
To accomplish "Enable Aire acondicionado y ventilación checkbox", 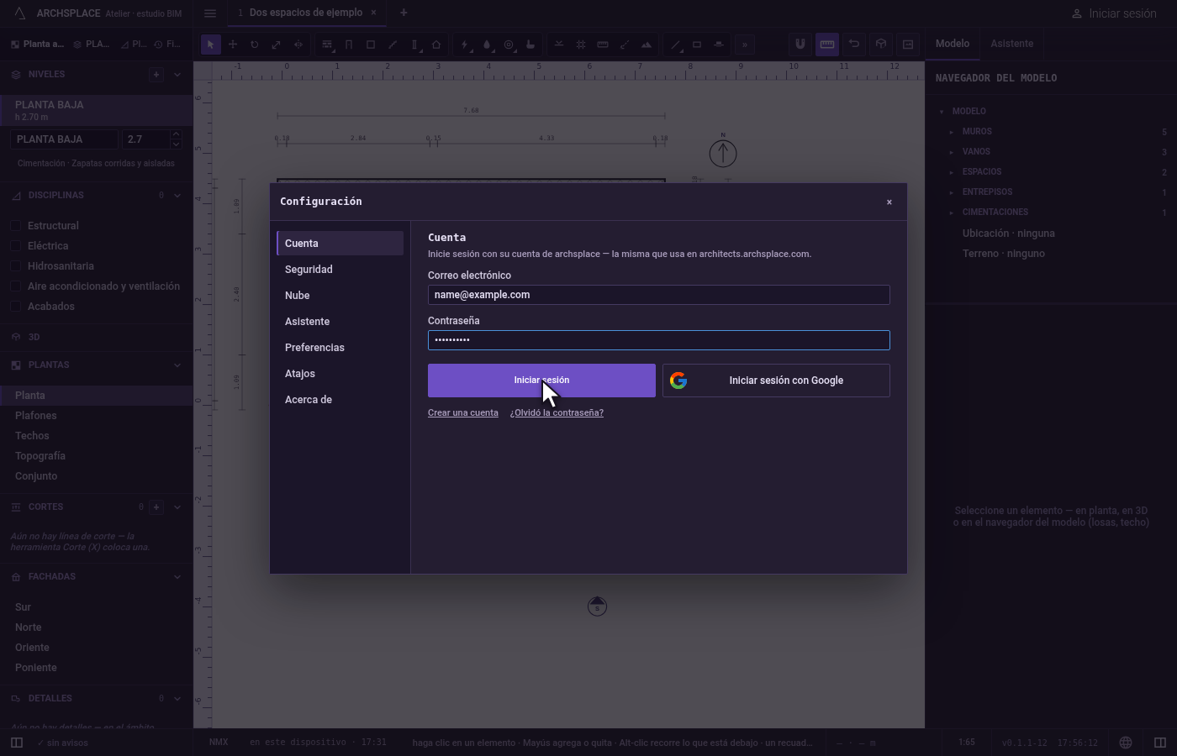I will tap(15, 286).
